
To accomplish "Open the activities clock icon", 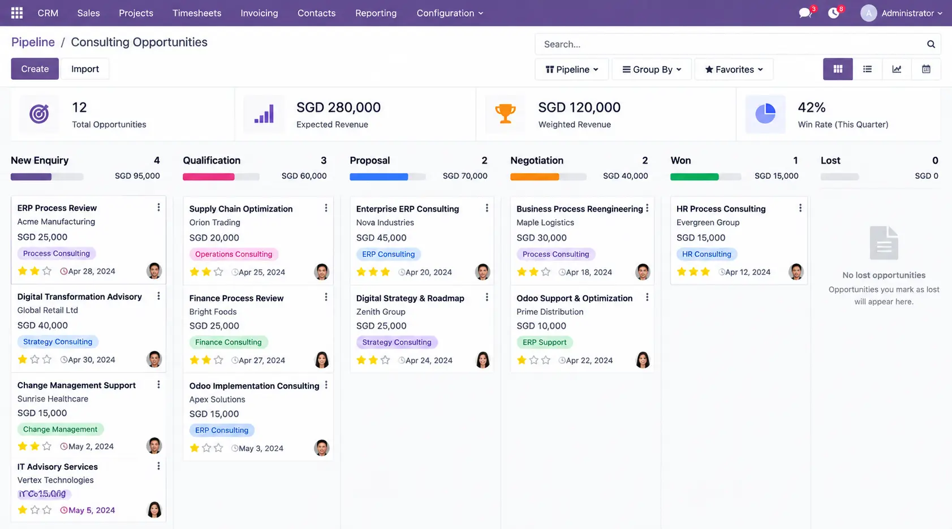I will click(x=833, y=12).
